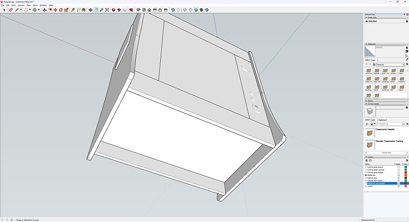The height and width of the screenshot is (222, 409).
Task: Switch to Iso standard view
Action: [138, 10]
